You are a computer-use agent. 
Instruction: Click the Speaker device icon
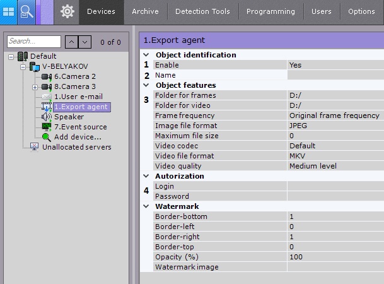click(47, 117)
